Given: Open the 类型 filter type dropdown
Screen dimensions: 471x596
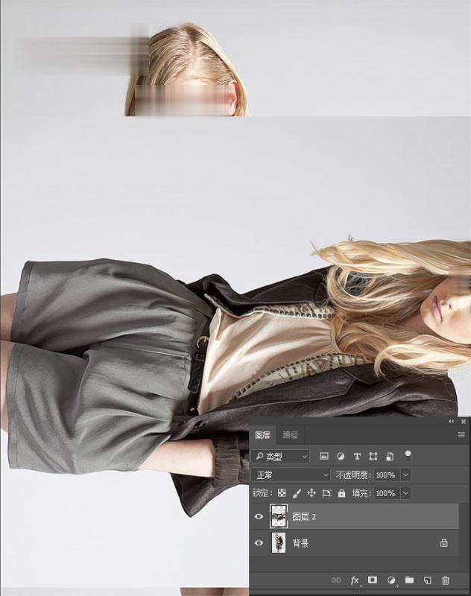Looking at the screenshot, I should pos(280,456).
